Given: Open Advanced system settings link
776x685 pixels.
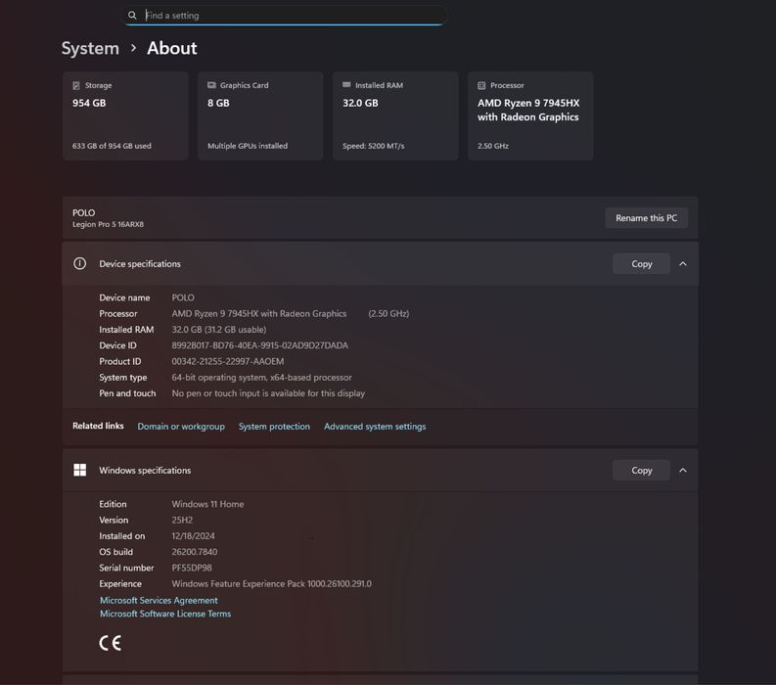Looking at the screenshot, I should tap(375, 427).
